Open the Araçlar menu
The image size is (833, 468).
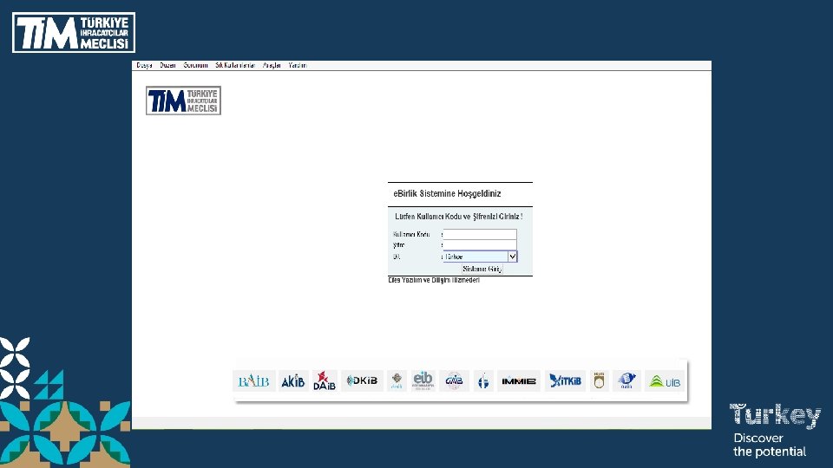tap(272, 65)
